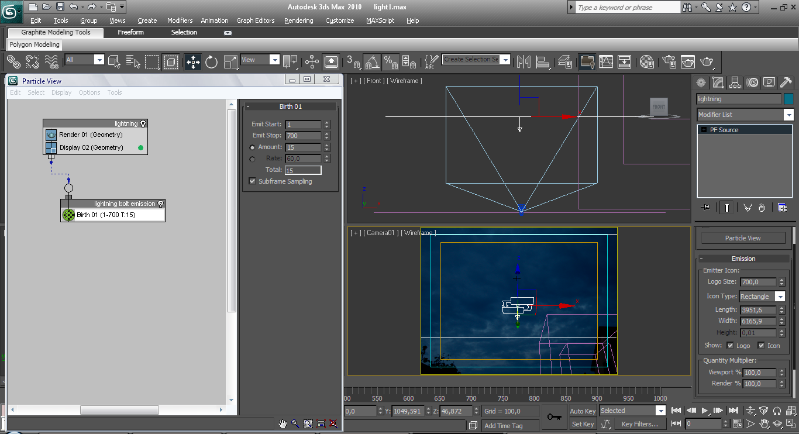Select the Select and Link tool

point(13,61)
